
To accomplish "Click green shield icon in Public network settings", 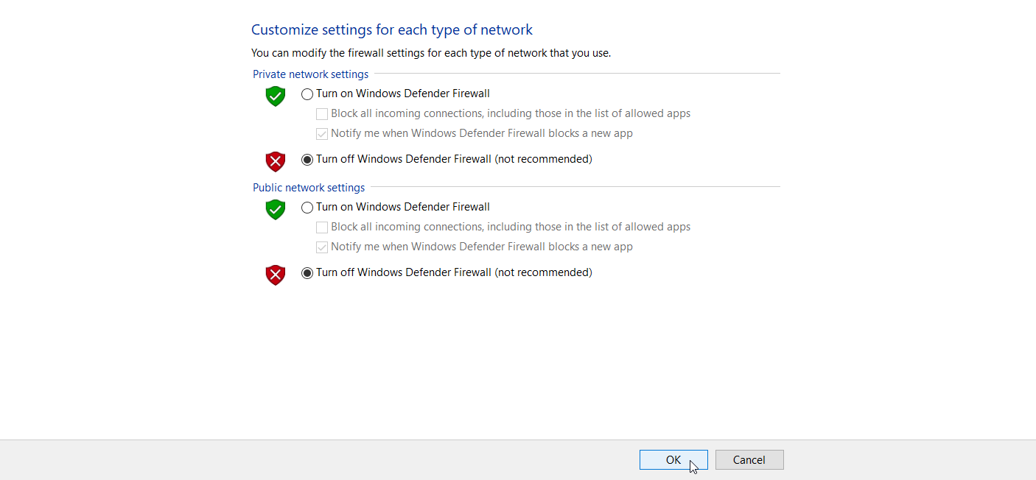I will [276, 209].
